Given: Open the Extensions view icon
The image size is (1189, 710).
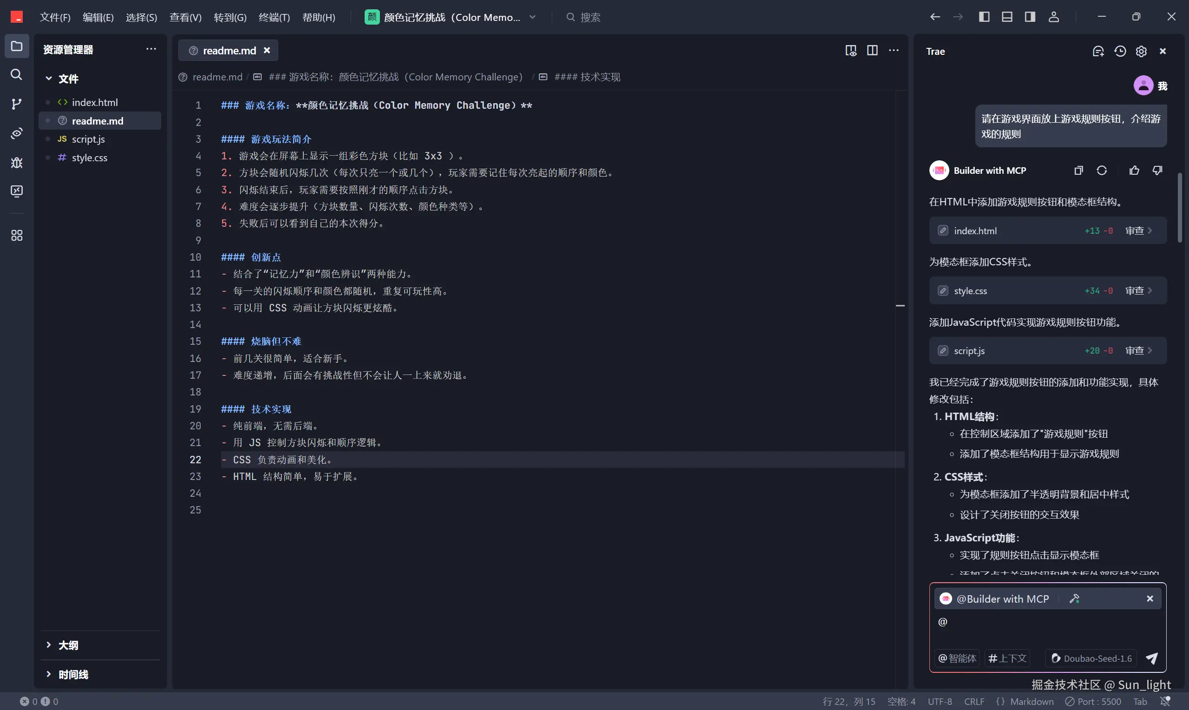Looking at the screenshot, I should (x=16, y=236).
